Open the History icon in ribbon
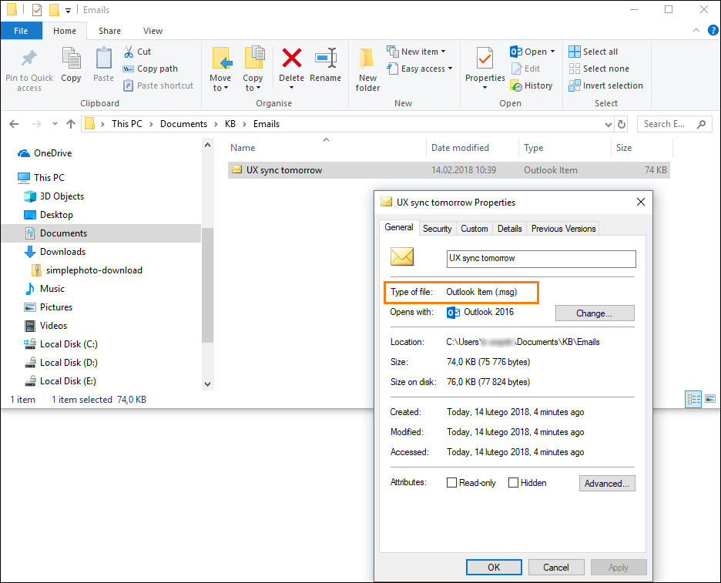The width and height of the screenshot is (721, 583). 516,85
